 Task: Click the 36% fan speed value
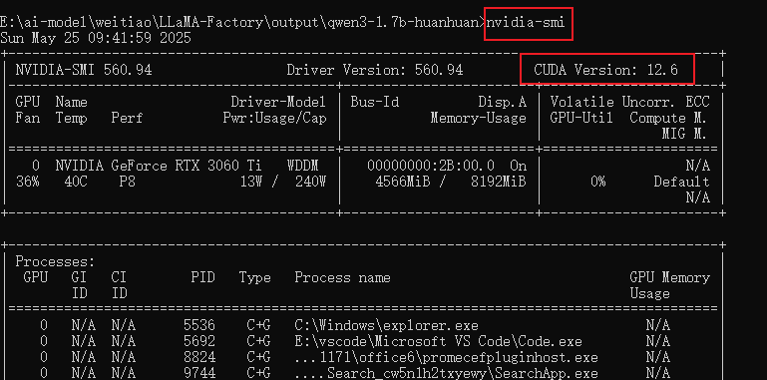pos(27,182)
